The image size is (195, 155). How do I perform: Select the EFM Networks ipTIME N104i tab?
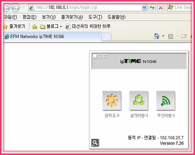(53, 37)
